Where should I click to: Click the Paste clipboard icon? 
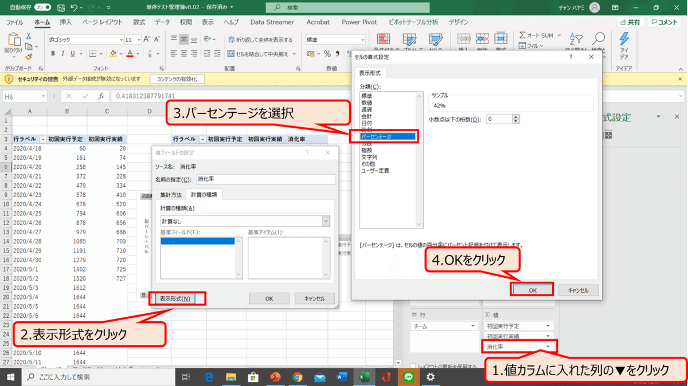tap(13, 40)
